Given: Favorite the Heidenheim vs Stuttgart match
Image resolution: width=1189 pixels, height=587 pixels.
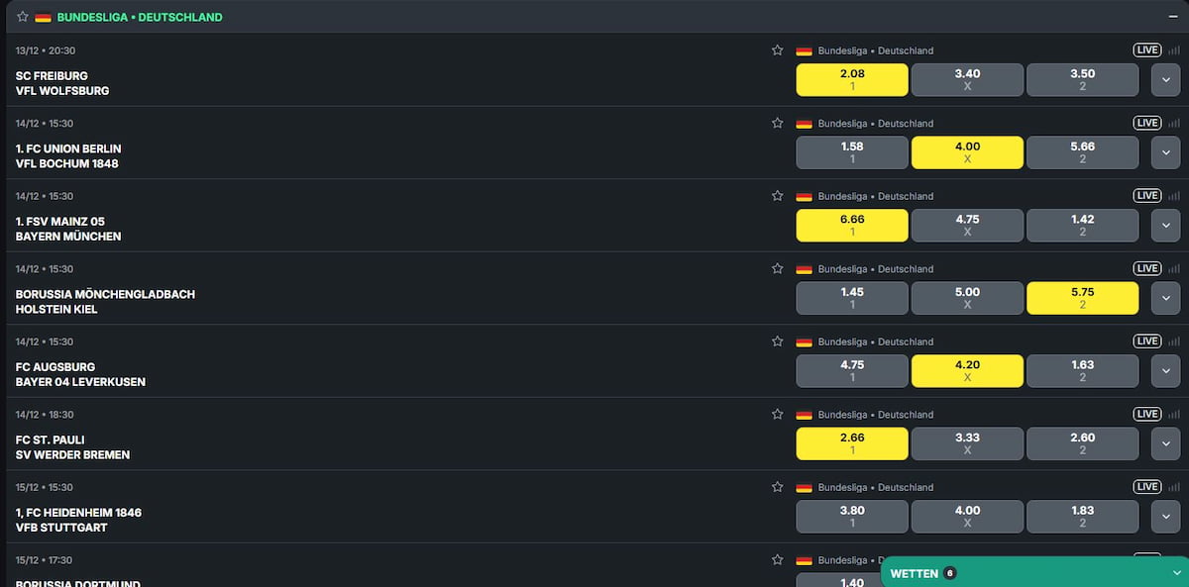Looking at the screenshot, I should pyautogui.click(x=777, y=487).
